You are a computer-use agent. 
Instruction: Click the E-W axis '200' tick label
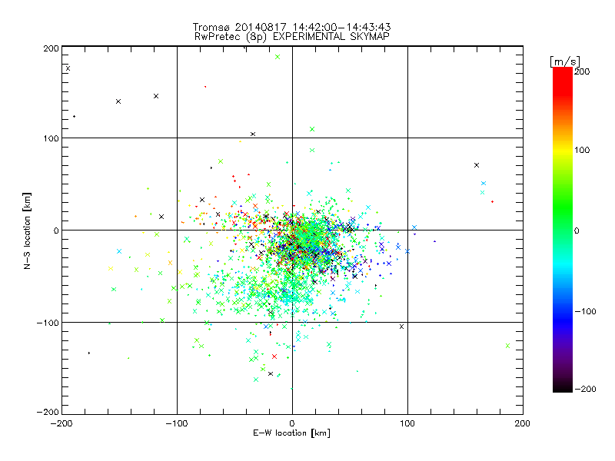point(523,423)
